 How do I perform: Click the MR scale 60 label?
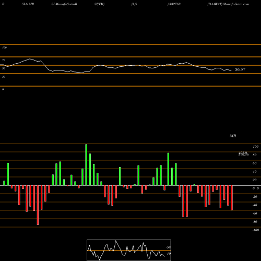pyautogui.click(x=254, y=163)
